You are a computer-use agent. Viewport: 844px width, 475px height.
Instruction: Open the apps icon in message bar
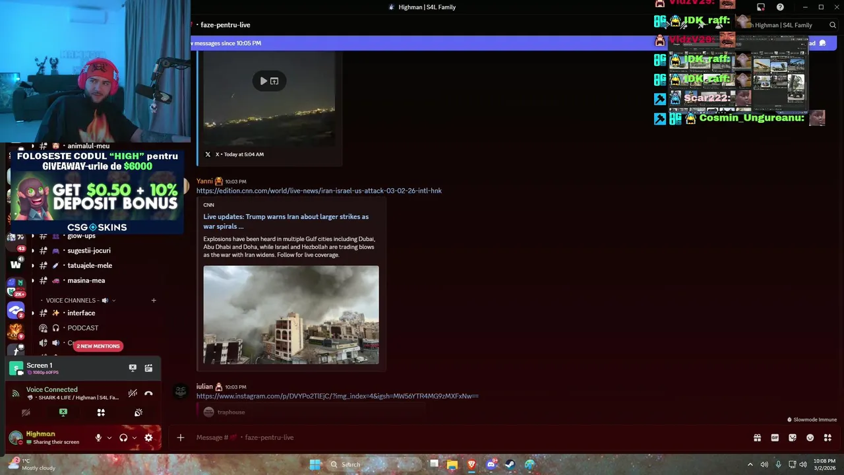828,437
